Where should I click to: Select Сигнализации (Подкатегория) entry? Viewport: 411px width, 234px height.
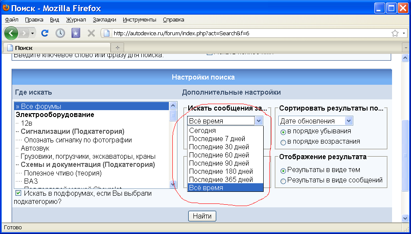pyautogui.click(x=92, y=131)
